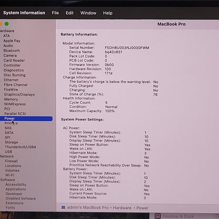
Task: Select Thunderbolt/USB4 in the sidebar
Action: tap(21, 147)
